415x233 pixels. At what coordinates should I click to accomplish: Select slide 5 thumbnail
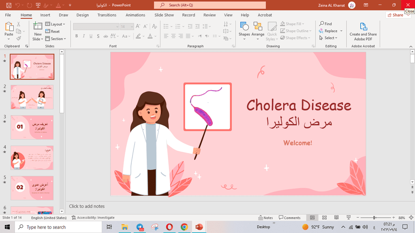[x=32, y=188]
